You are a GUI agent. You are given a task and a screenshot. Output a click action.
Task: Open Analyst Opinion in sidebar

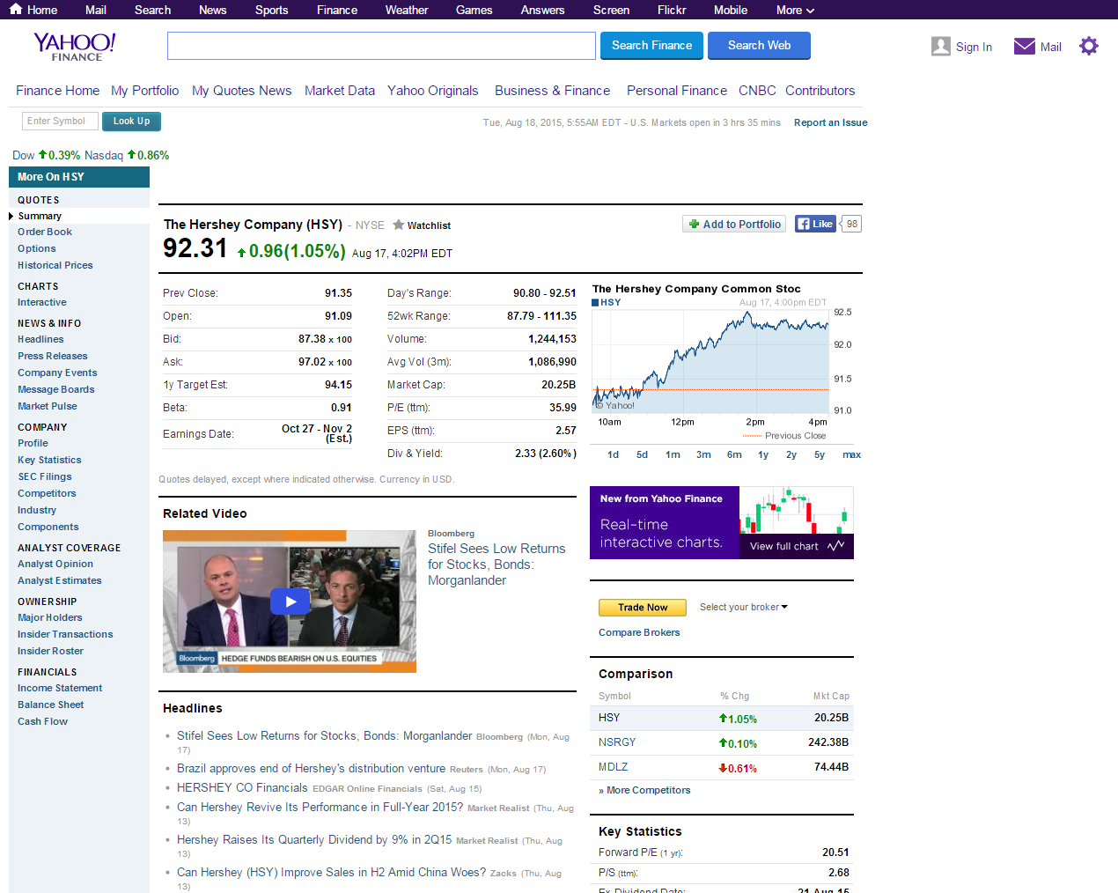click(x=55, y=564)
